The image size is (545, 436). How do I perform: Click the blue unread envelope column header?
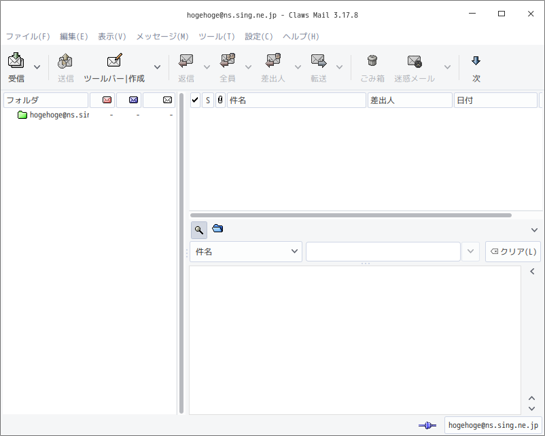129,100
